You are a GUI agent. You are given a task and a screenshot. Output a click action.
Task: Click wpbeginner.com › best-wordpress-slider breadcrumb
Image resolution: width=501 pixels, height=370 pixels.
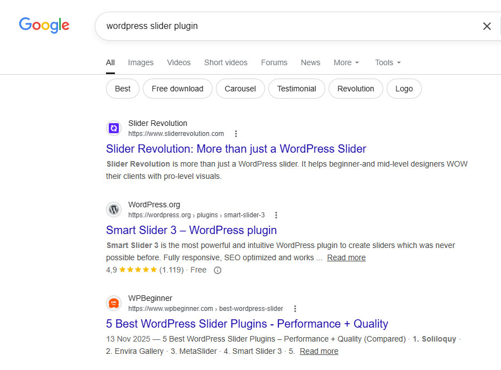(206, 309)
